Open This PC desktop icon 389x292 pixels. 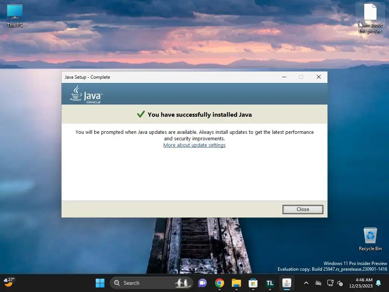(x=15, y=16)
